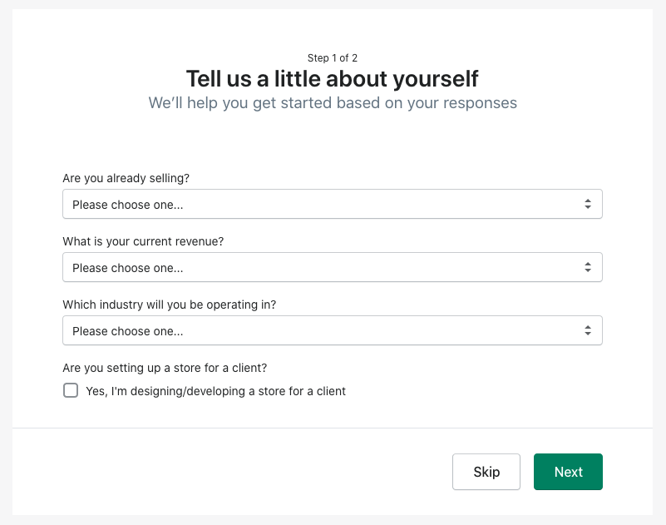Screen dimensions: 666x525
Task: Click the up-down arrows icon in the industry select
Action: tap(587, 331)
